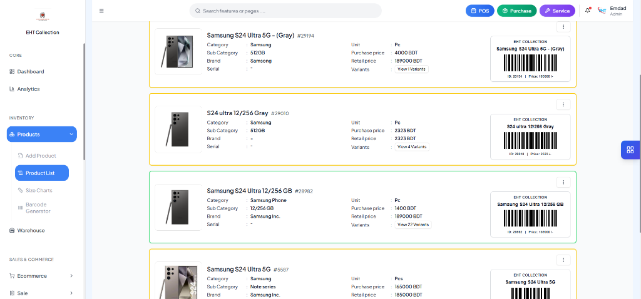Open the floating grid widget button
Viewport: 641px width, 299px height.
(x=630, y=150)
